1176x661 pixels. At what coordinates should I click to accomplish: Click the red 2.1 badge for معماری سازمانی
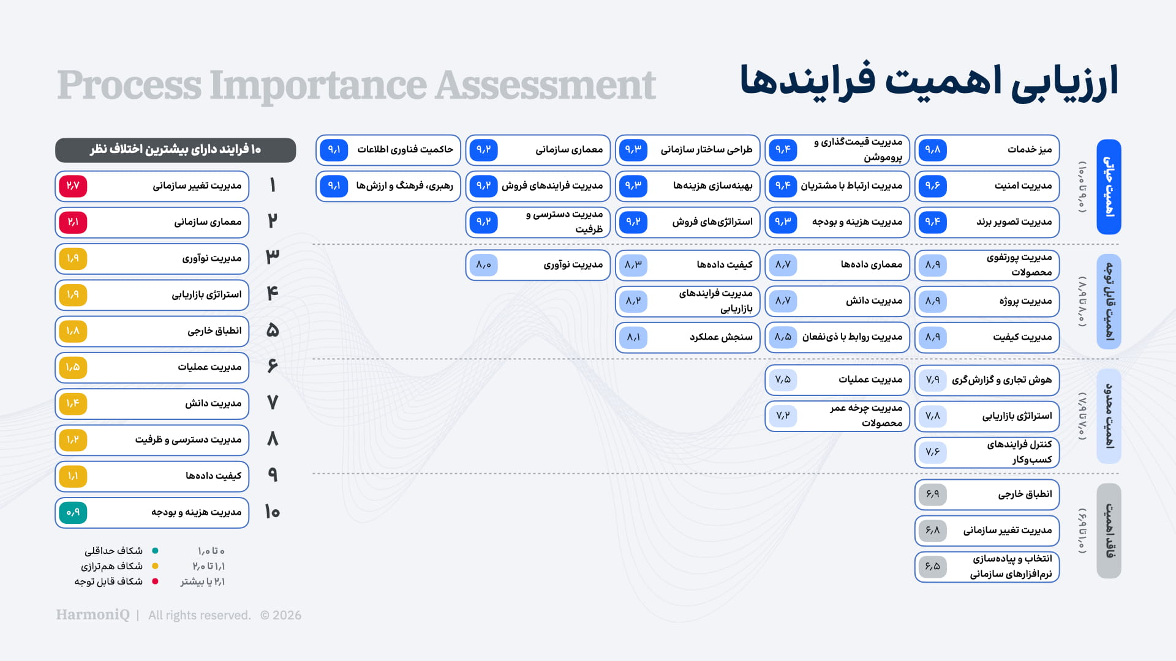click(x=73, y=222)
